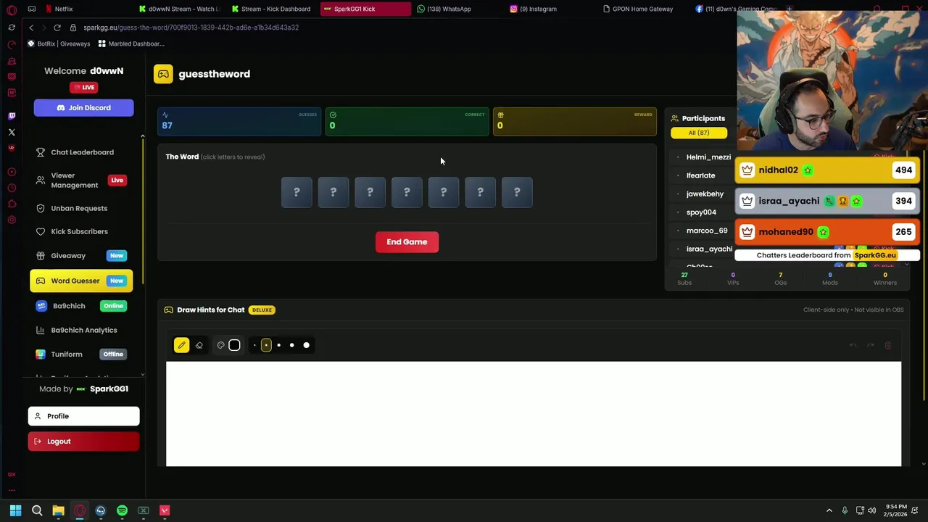
Task: Open the color palette icon
Action: (220, 345)
